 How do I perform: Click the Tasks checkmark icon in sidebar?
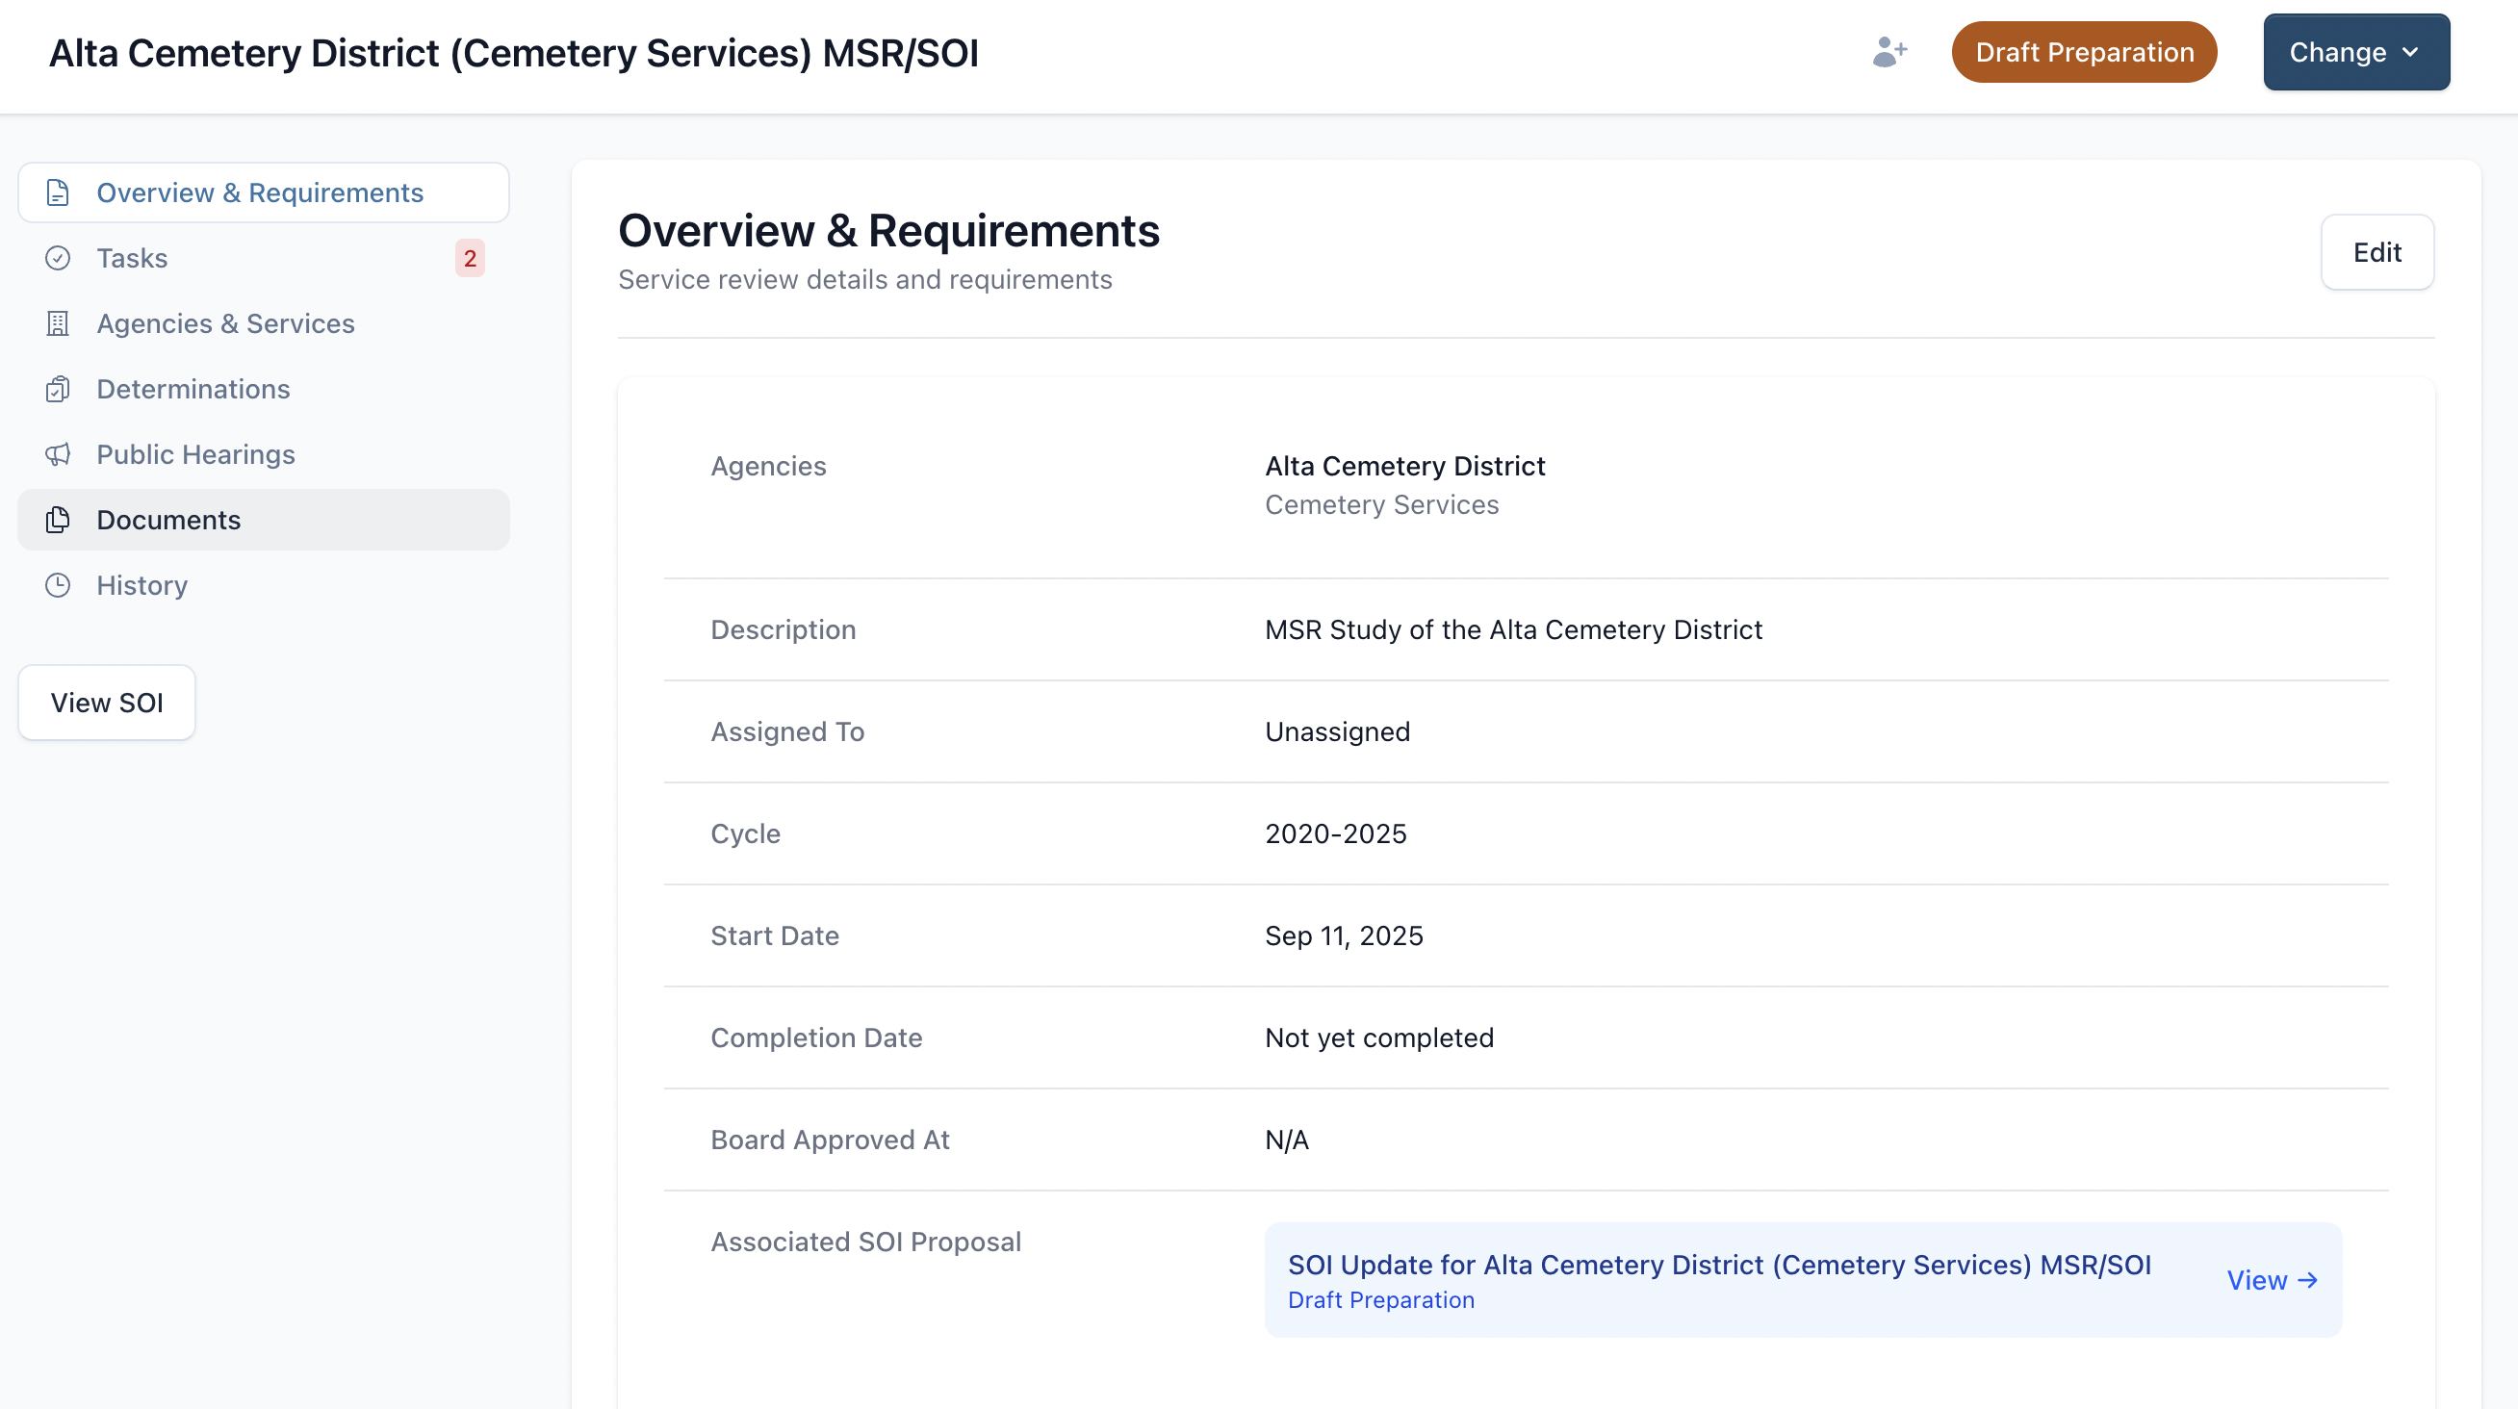pos(58,258)
